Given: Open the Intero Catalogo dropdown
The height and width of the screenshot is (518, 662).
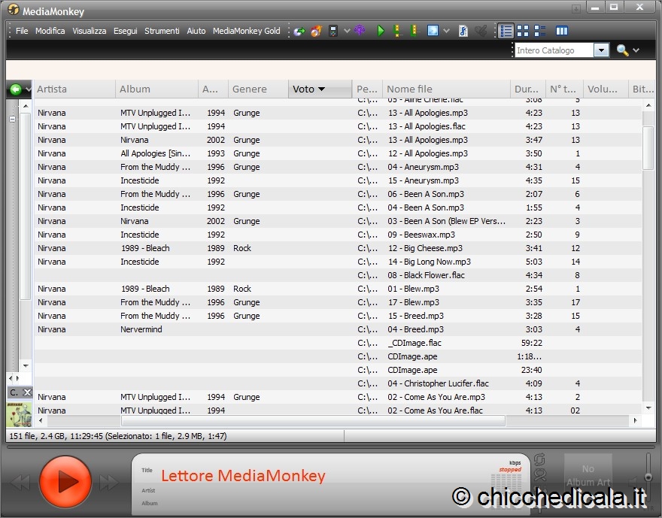Looking at the screenshot, I should coord(601,50).
